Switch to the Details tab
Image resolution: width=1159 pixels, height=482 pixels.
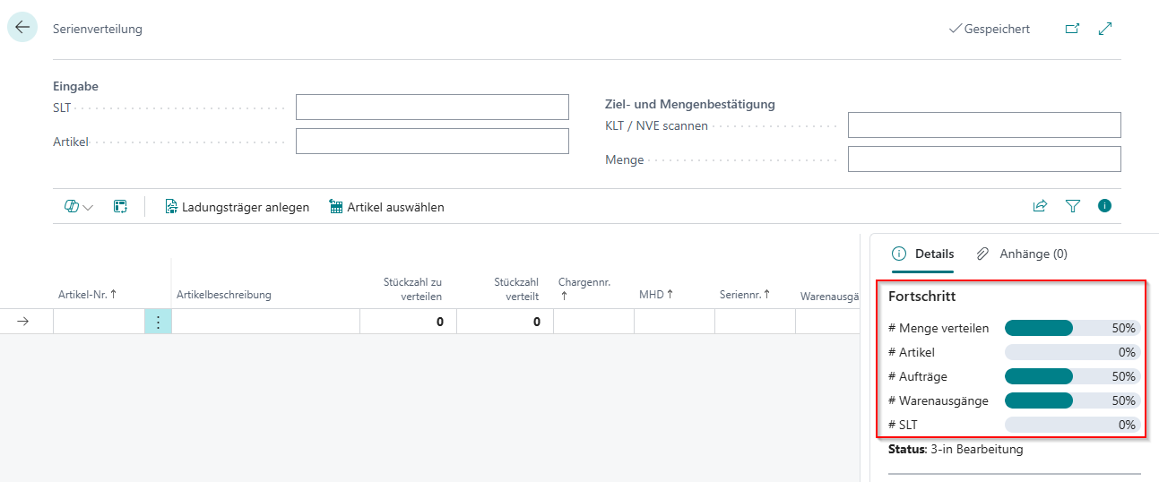pyautogui.click(x=923, y=254)
